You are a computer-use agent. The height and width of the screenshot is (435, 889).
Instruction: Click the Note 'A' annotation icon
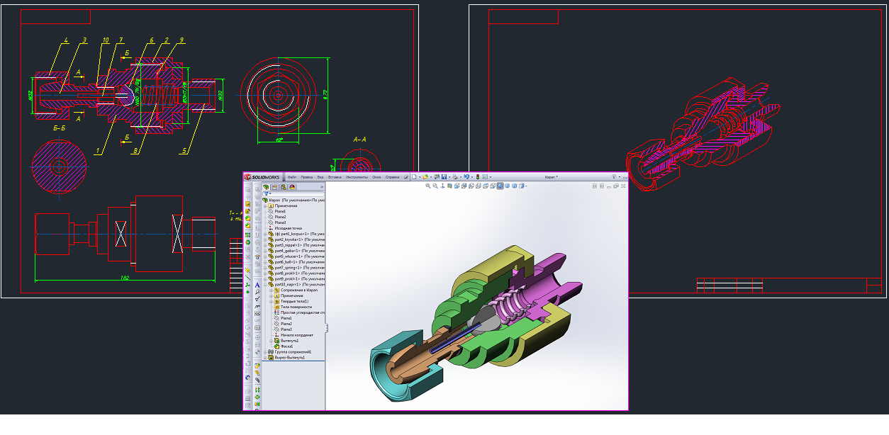click(x=257, y=285)
